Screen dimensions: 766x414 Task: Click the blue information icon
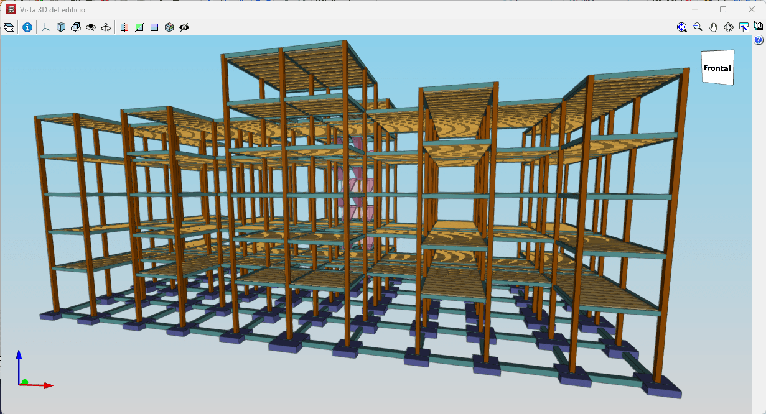click(x=27, y=27)
